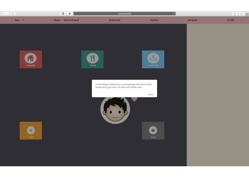Click the Day counter label
Screen dimensions: 249x177
[17, 20]
